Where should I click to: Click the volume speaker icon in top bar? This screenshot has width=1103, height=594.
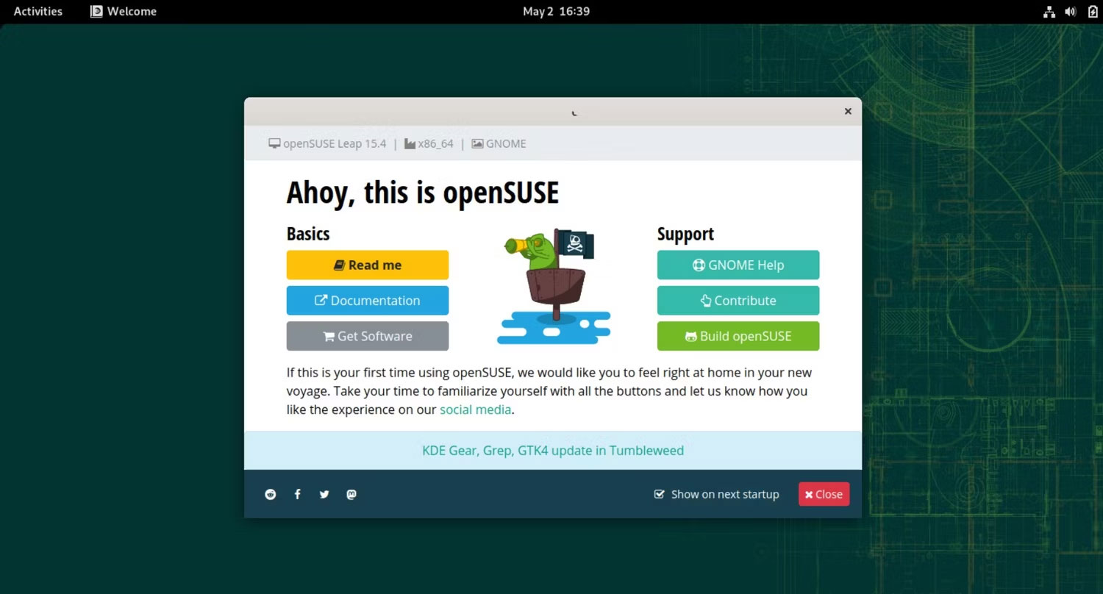(x=1071, y=12)
